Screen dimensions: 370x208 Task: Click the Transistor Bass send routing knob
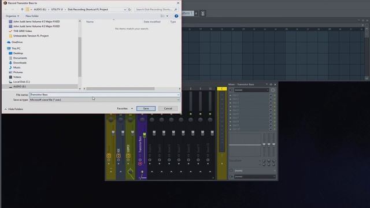(x=142, y=172)
